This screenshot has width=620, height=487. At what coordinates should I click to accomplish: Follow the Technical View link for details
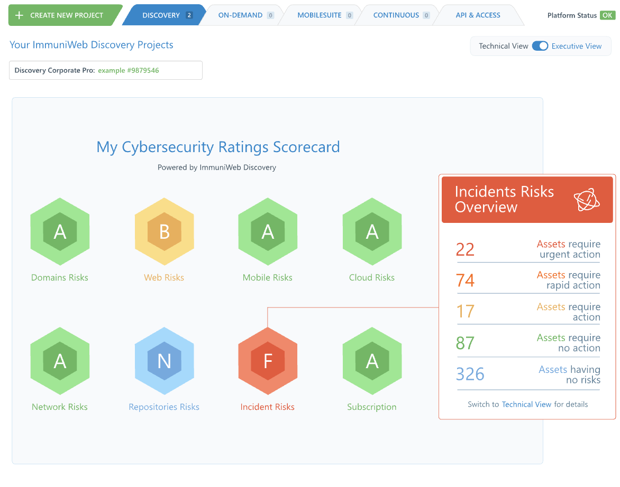click(x=526, y=404)
